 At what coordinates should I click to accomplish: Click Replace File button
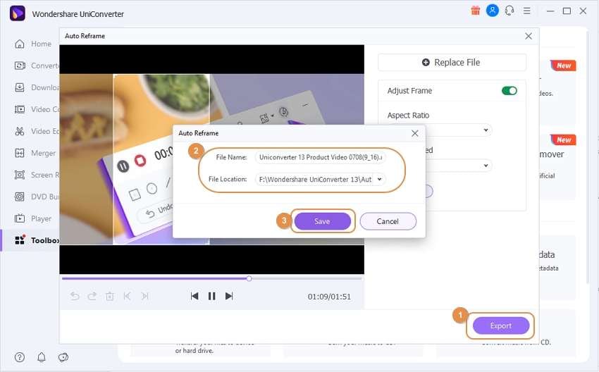click(452, 62)
